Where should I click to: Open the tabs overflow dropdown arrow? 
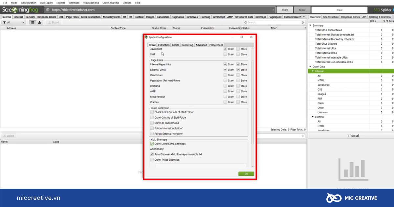point(304,17)
